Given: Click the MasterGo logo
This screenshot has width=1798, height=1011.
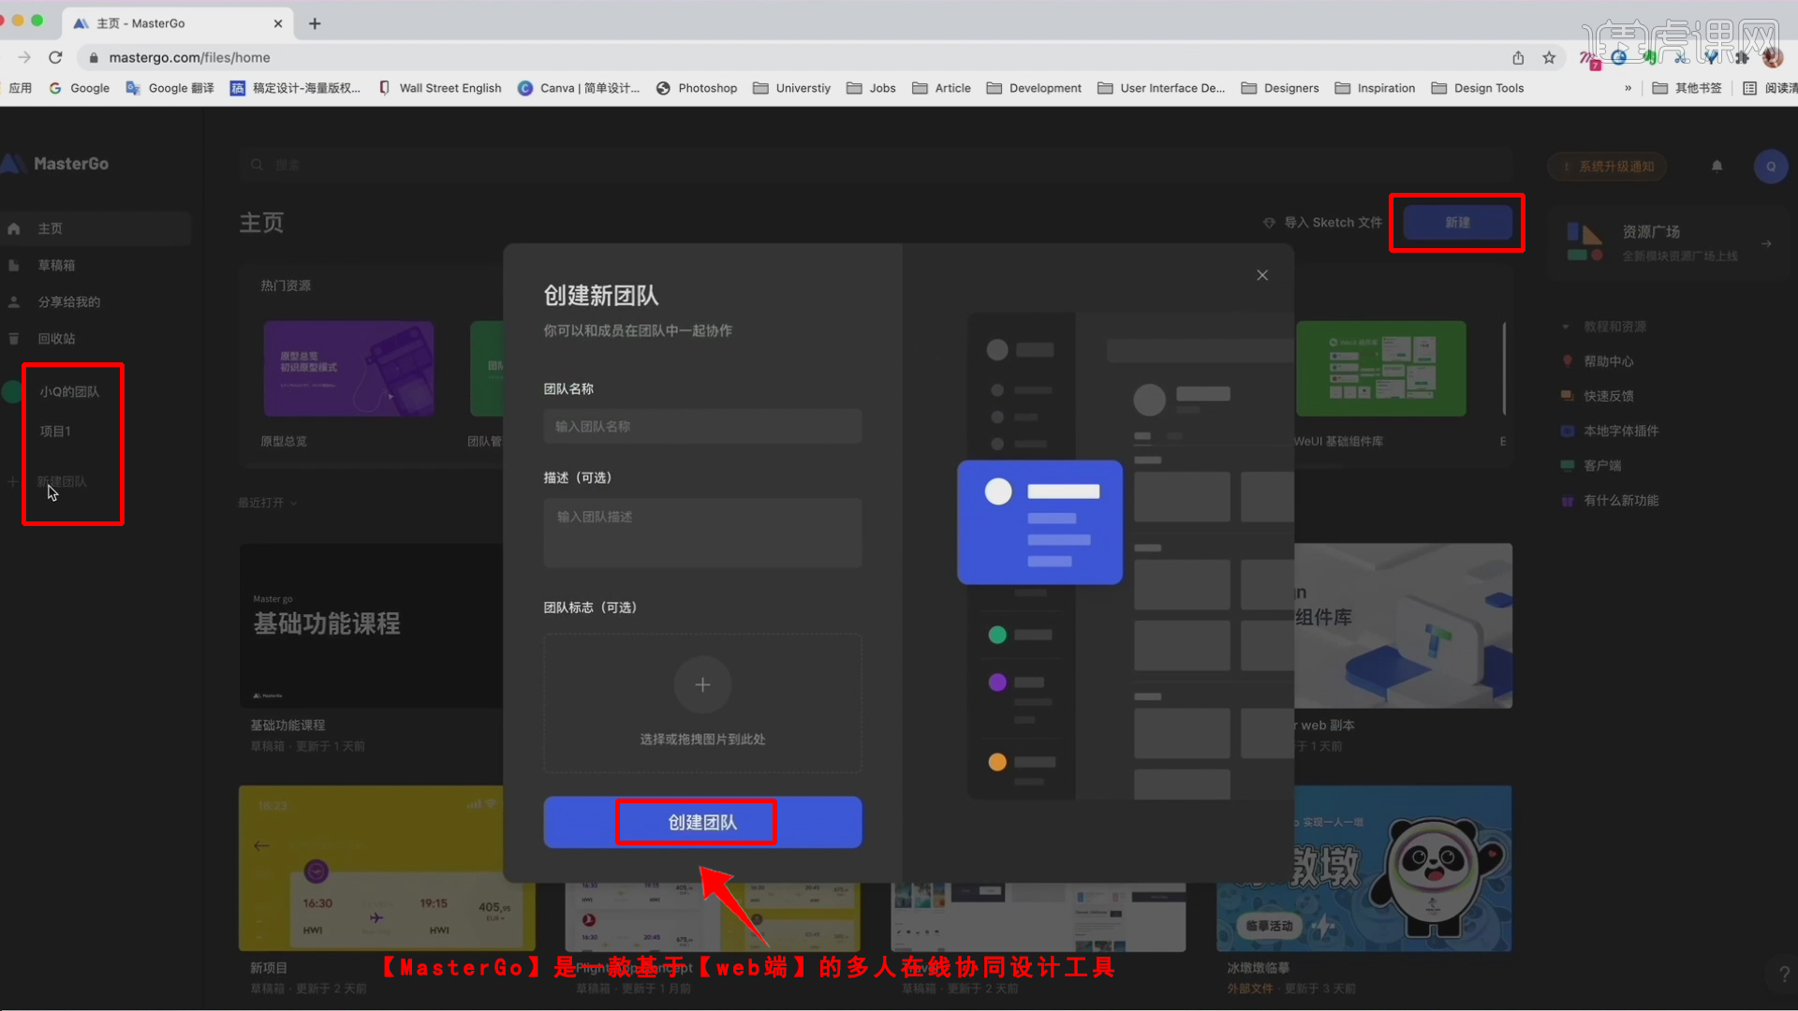Looking at the screenshot, I should tap(56, 164).
